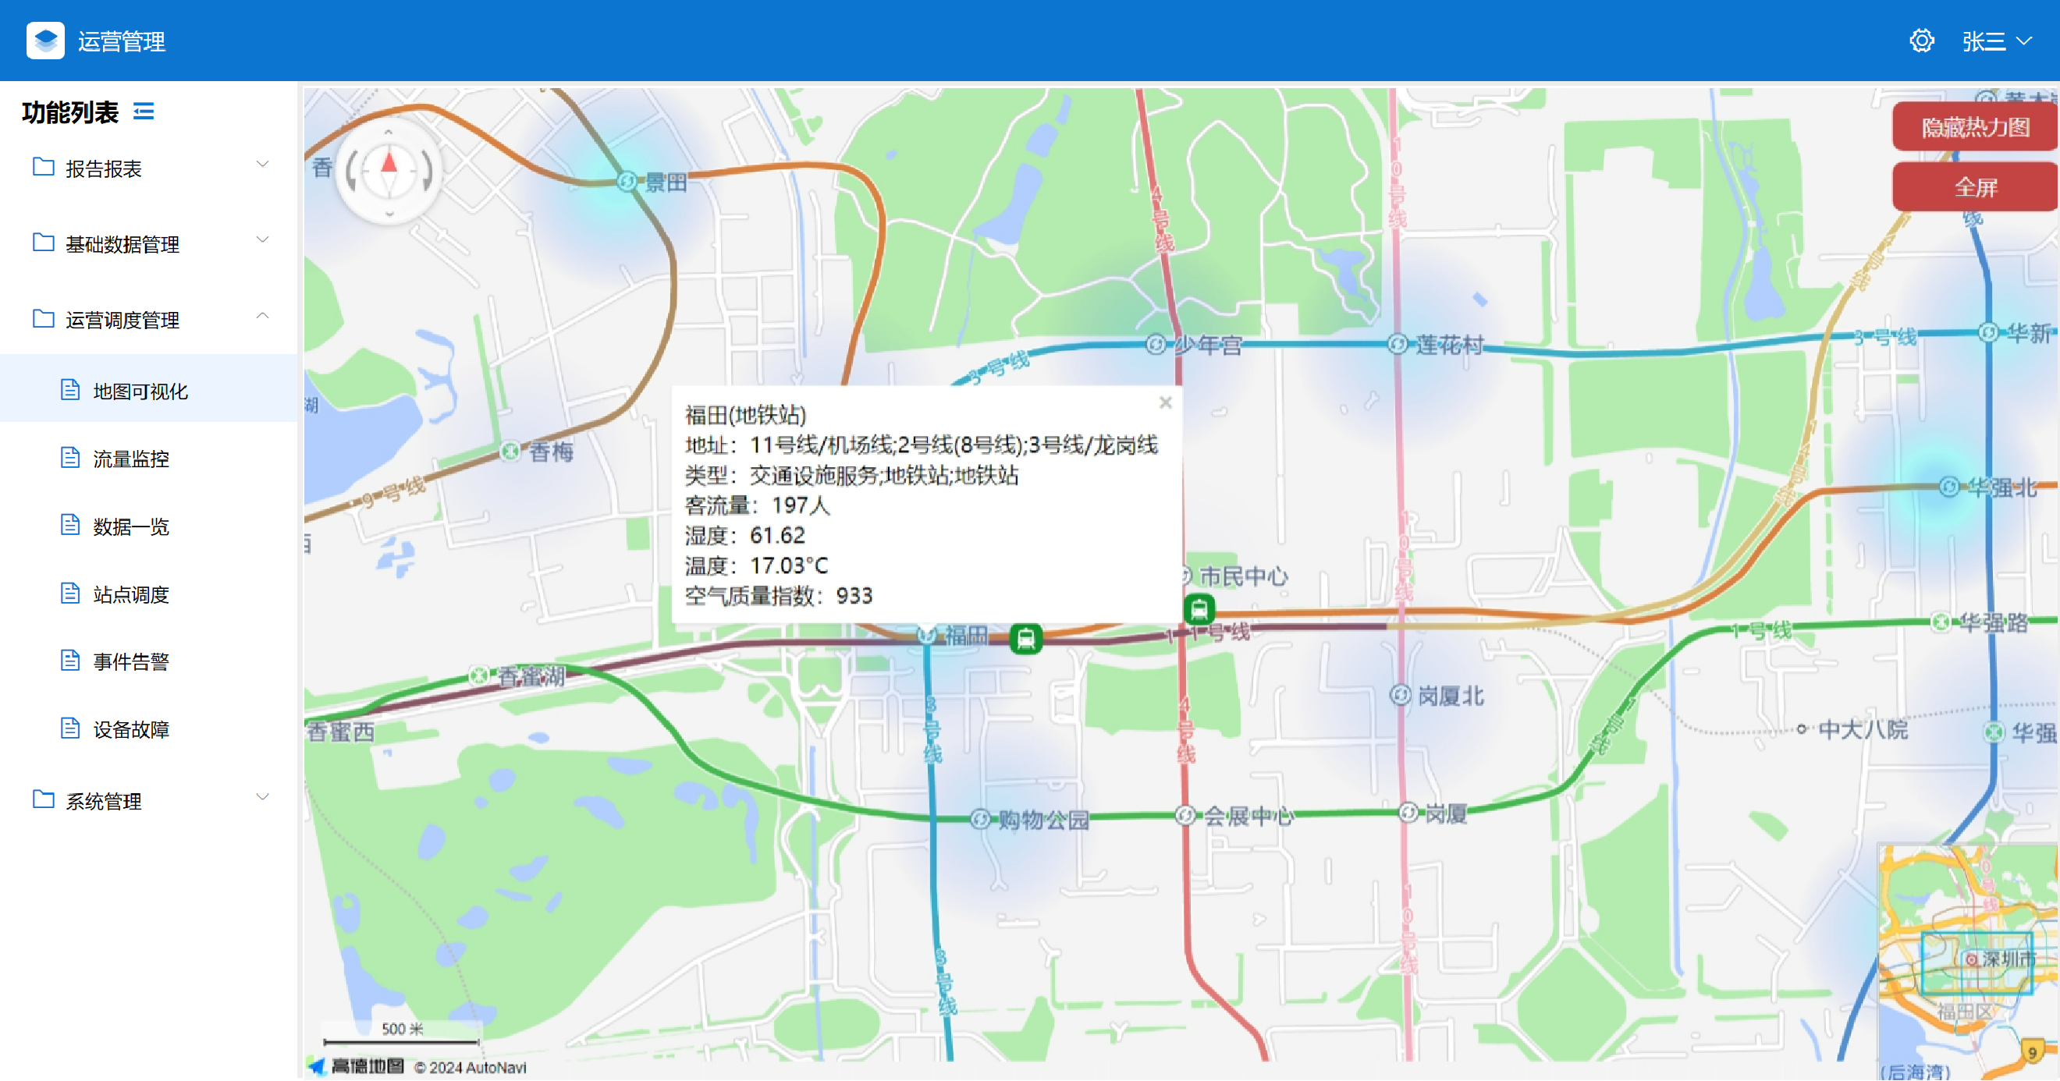This screenshot has width=2060, height=1081.
Task: Click the 莲花村 metro station icon
Action: click(x=1397, y=345)
